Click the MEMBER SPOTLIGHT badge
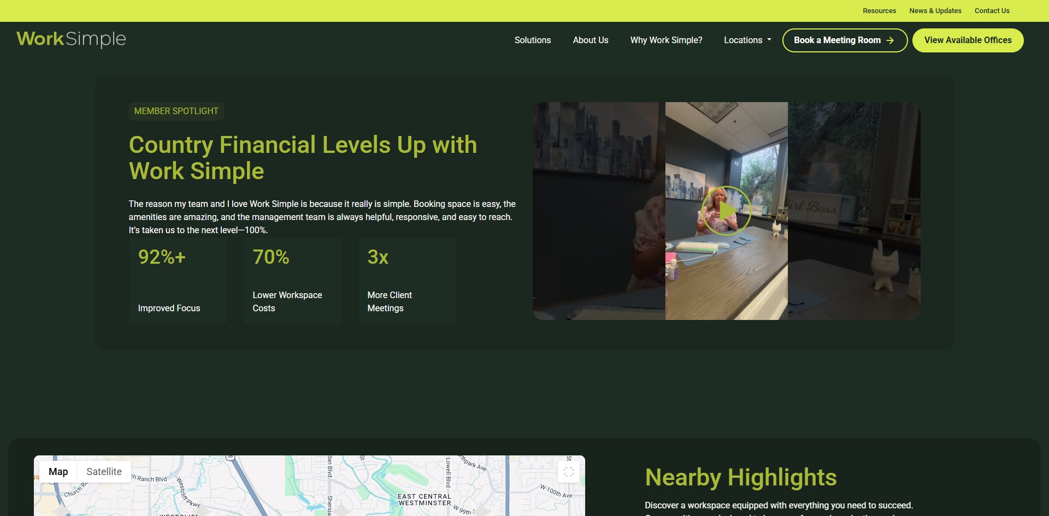The width and height of the screenshot is (1049, 516). (176, 111)
